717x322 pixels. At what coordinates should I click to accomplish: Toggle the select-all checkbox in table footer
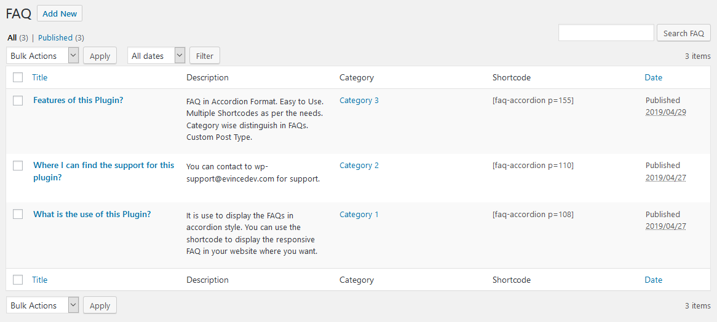(x=18, y=280)
